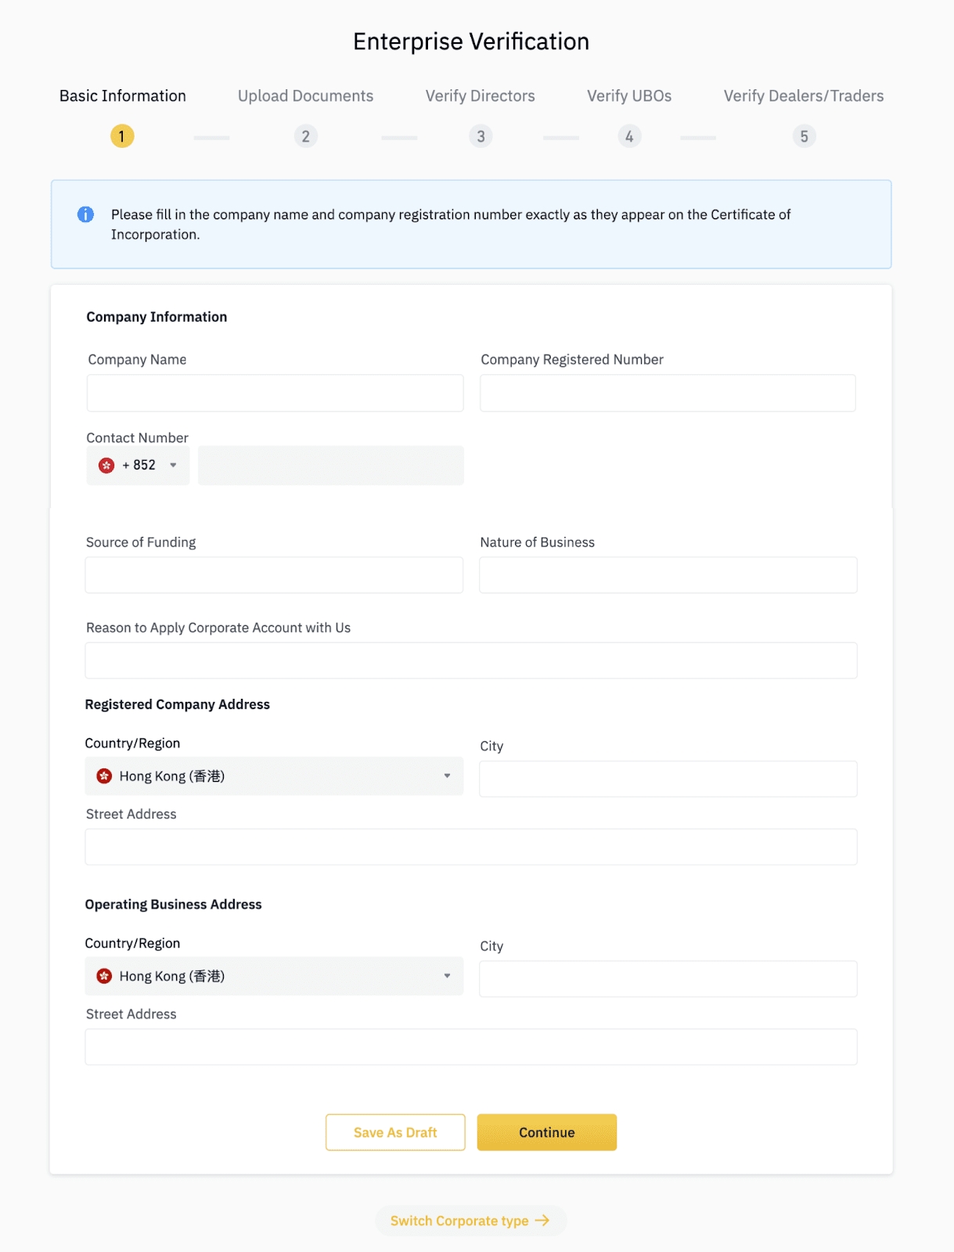Click arrow icon beside Switch Corporate type

tap(542, 1221)
